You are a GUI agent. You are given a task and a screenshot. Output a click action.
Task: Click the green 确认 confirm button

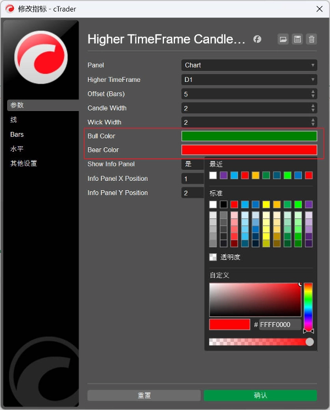click(260, 395)
